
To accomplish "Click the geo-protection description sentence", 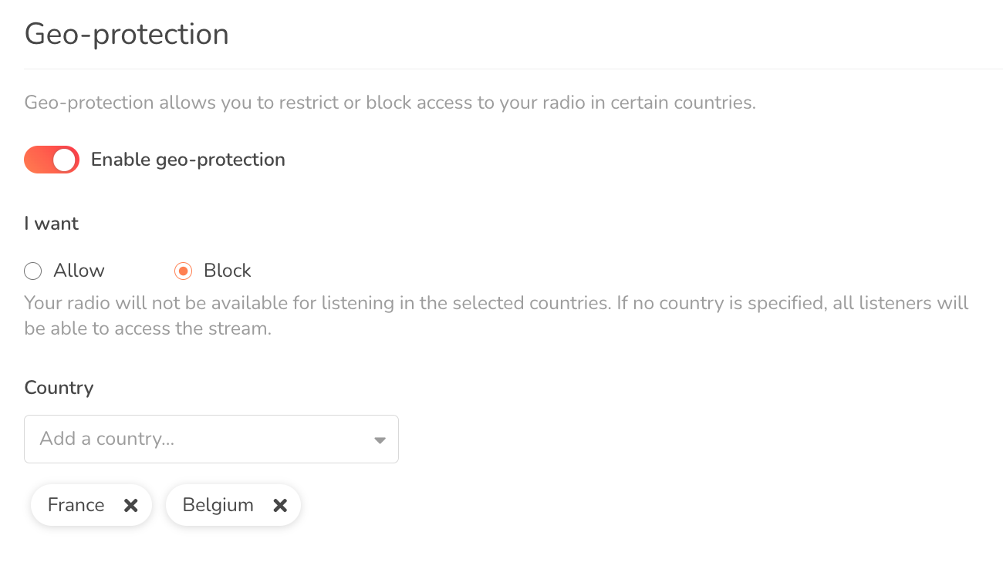I will tap(390, 103).
